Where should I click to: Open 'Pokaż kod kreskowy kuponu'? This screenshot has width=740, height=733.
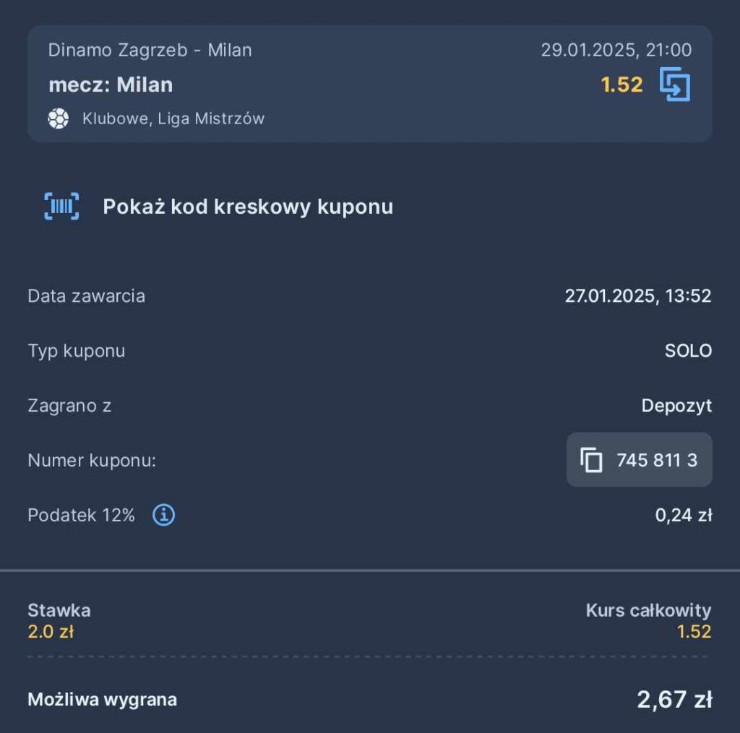tap(248, 207)
